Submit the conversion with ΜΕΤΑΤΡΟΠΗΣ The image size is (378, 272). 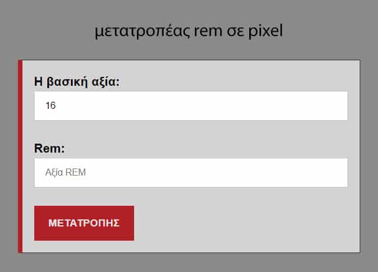[x=84, y=223]
